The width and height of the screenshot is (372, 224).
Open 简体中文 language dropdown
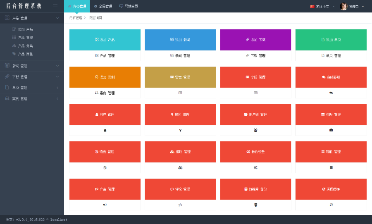(x=322, y=7)
